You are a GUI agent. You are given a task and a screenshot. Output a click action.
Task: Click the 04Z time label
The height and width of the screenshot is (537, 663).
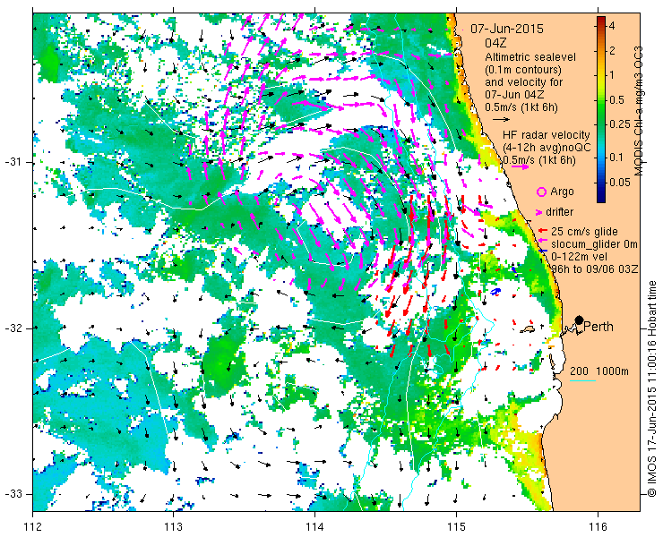(x=495, y=43)
